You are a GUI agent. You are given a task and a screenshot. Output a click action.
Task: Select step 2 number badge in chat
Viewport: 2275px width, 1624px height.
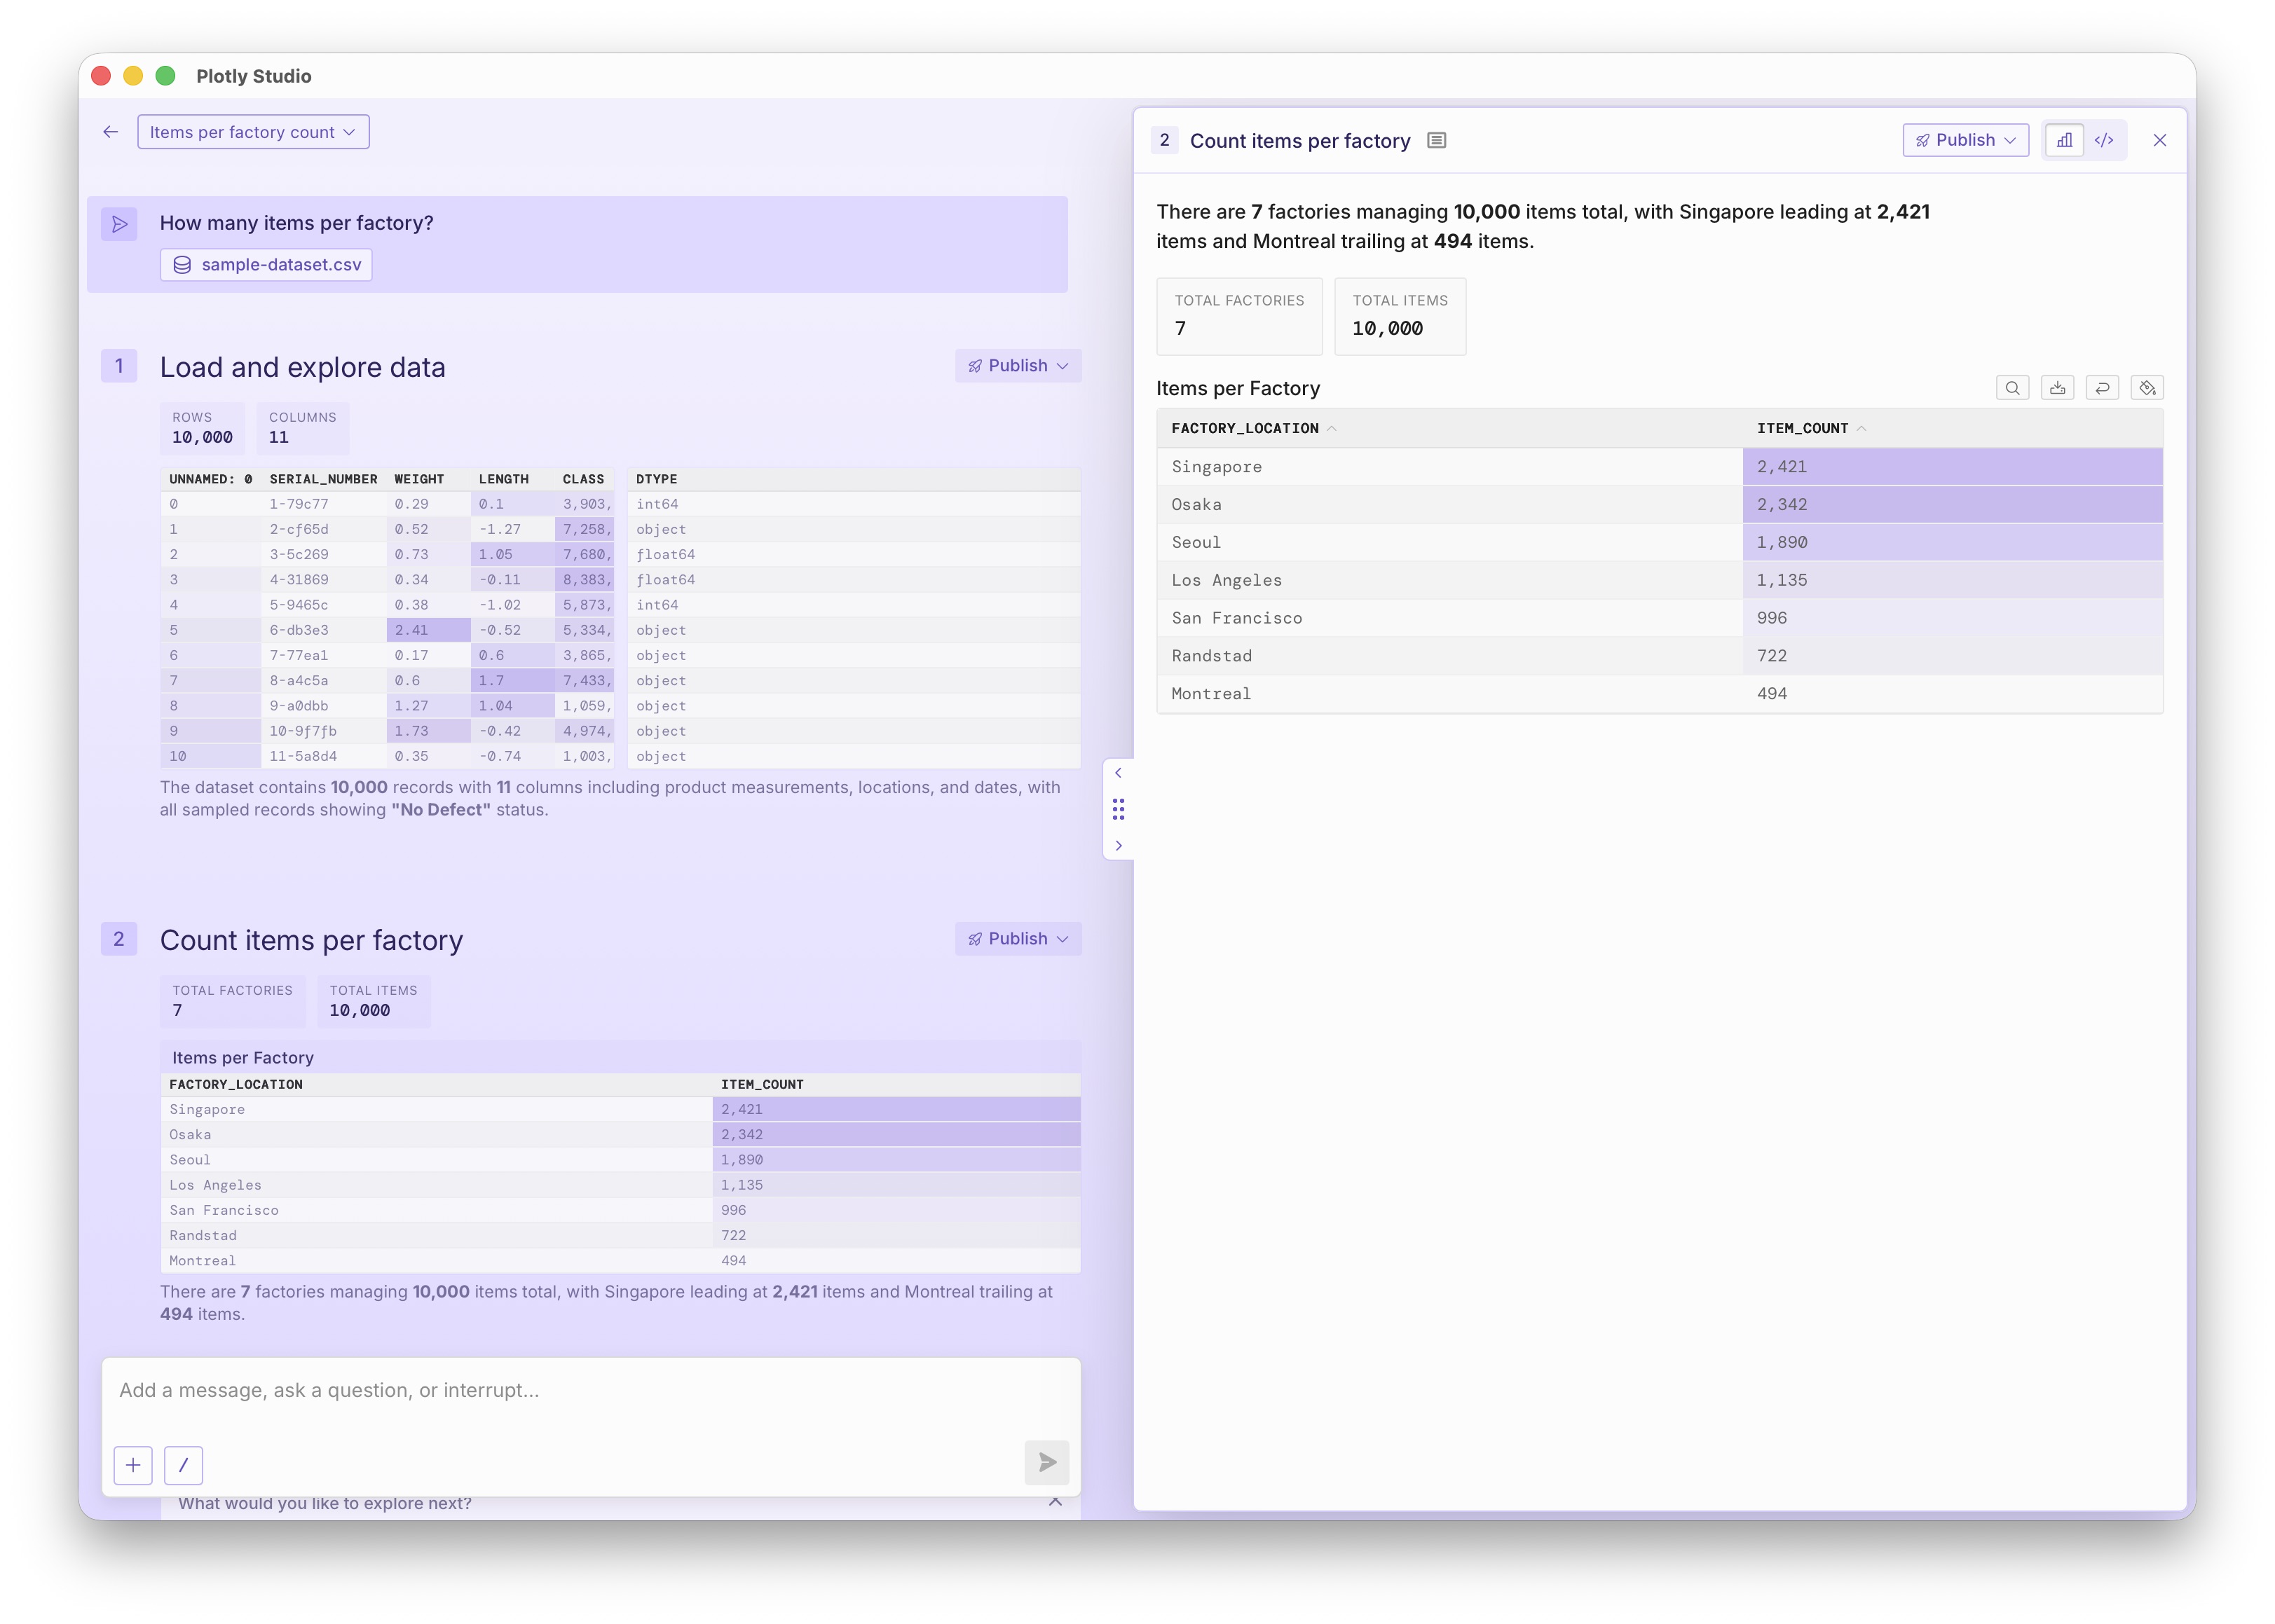[119, 939]
